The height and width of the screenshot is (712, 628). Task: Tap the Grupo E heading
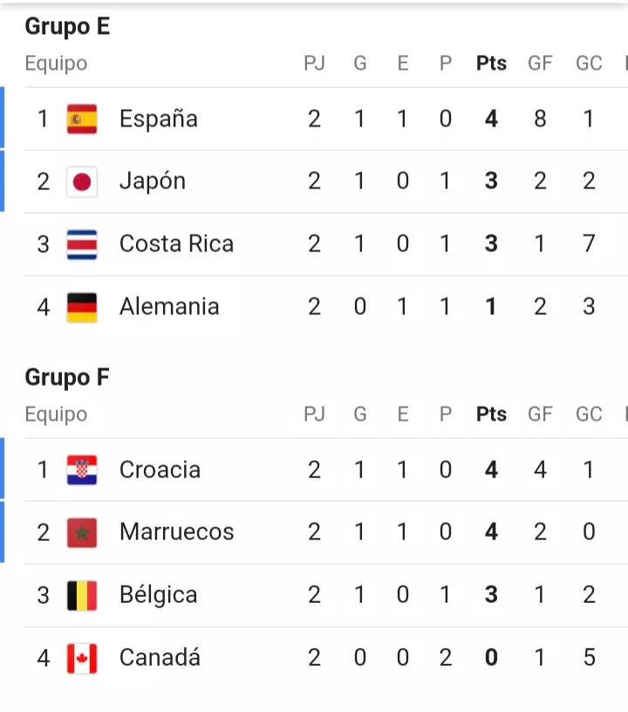[x=67, y=27]
